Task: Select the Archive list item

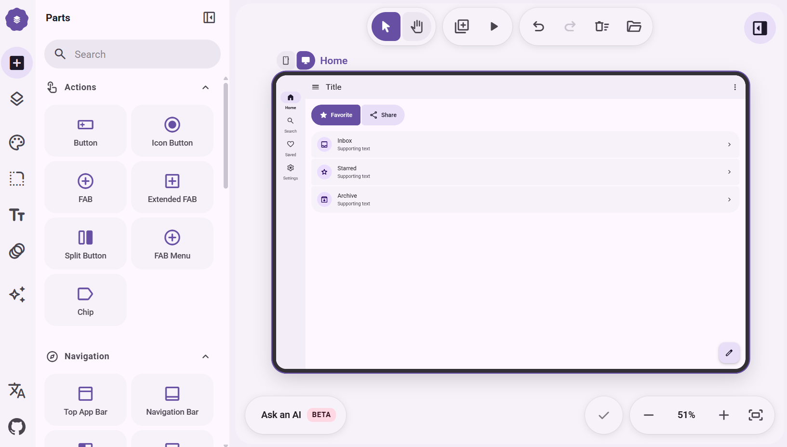Action: 525,200
